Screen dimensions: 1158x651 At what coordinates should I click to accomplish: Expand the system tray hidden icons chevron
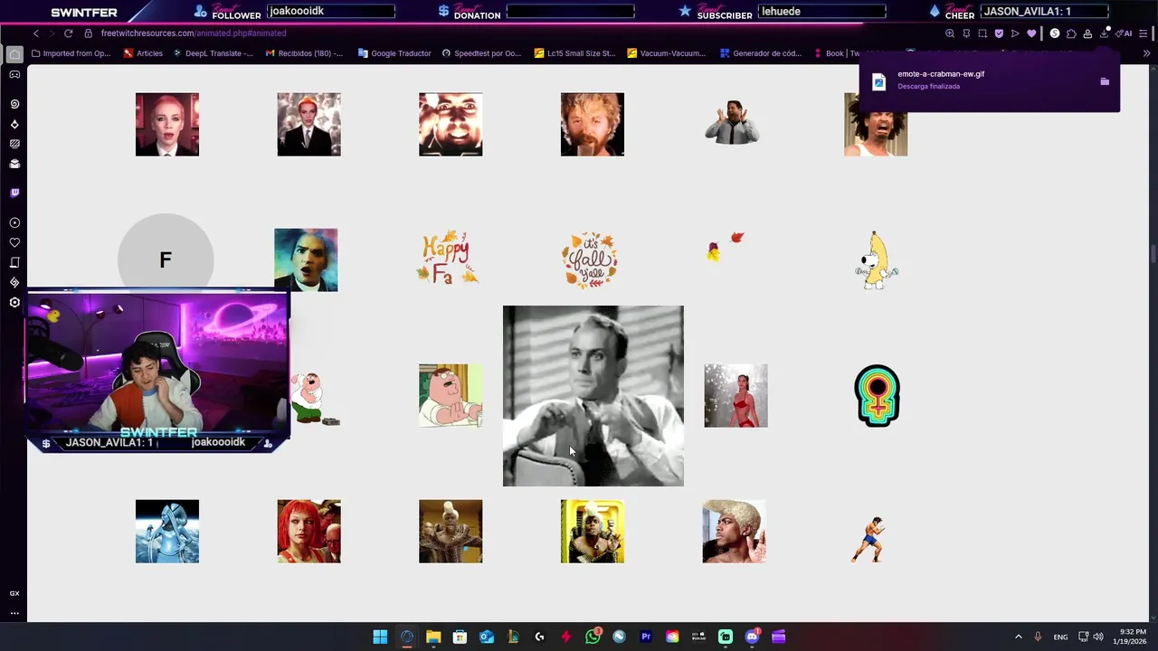(1018, 637)
